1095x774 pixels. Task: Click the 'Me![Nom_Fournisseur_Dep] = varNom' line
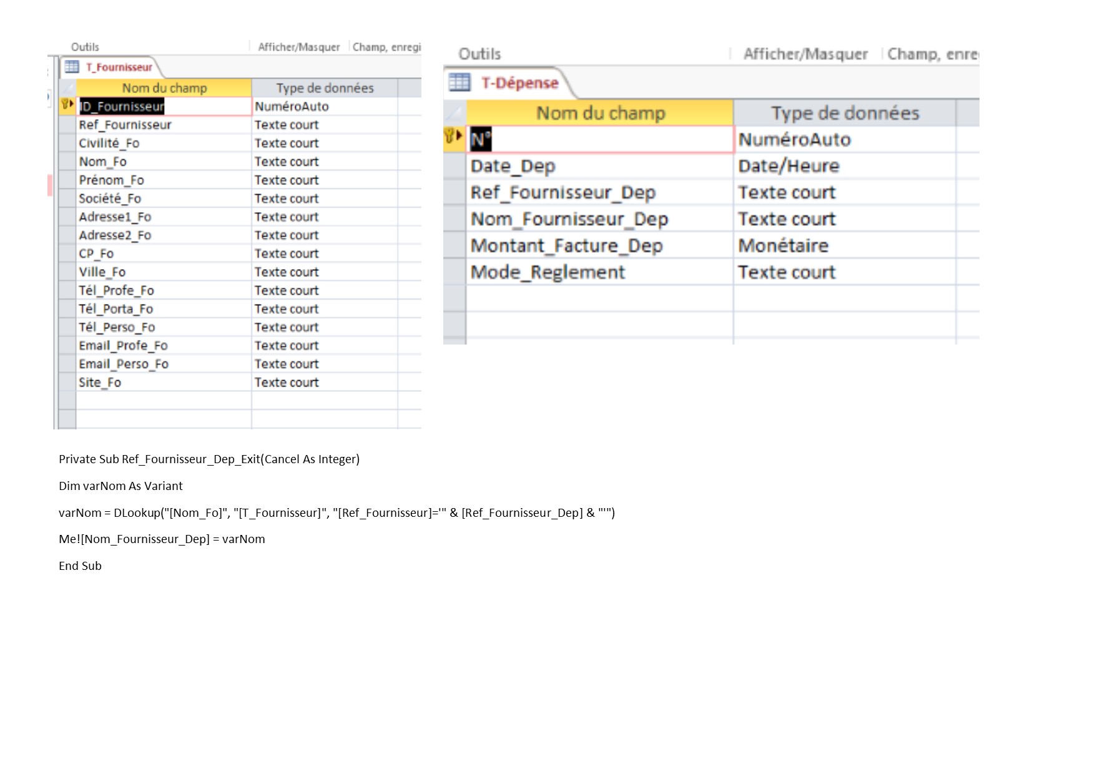point(162,539)
